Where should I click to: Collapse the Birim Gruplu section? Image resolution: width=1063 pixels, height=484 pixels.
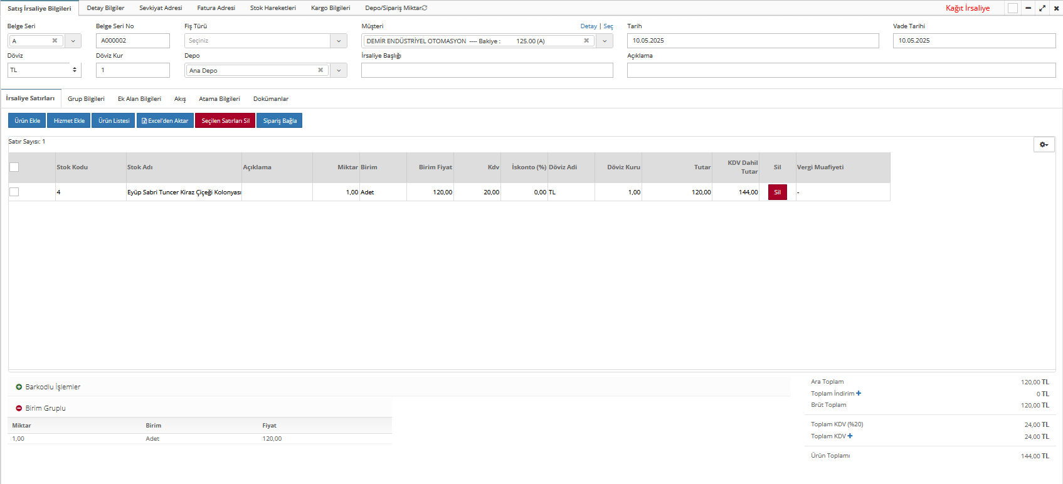(19, 408)
